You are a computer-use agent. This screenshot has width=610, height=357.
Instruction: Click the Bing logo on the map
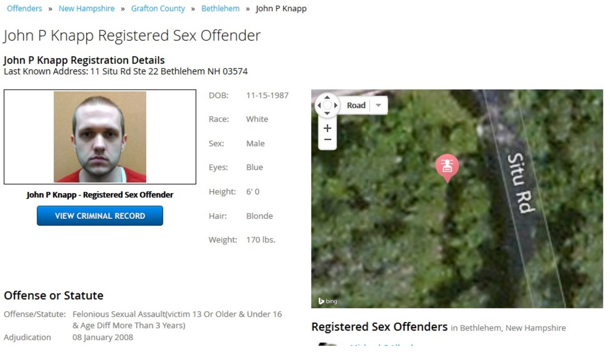(x=328, y=301)
